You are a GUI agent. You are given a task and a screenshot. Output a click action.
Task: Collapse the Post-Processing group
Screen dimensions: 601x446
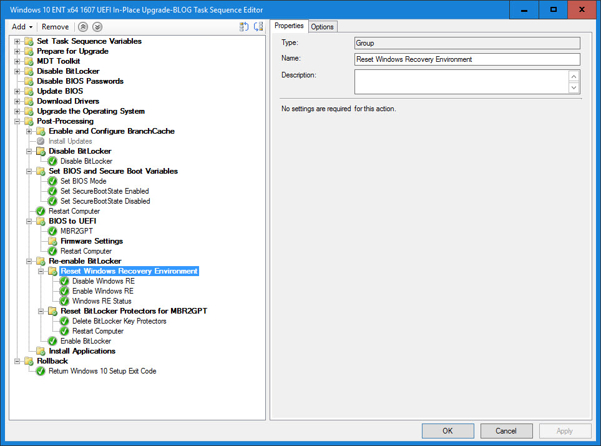(17, 121)
